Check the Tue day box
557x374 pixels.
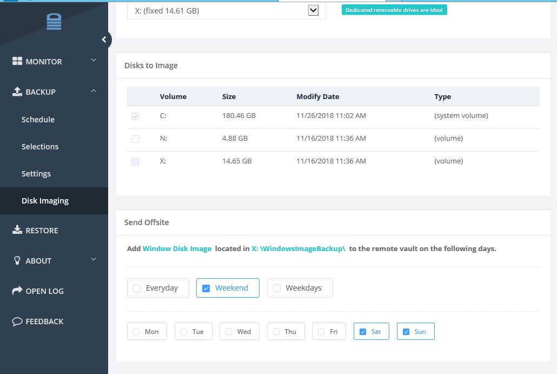coord(194,331)
